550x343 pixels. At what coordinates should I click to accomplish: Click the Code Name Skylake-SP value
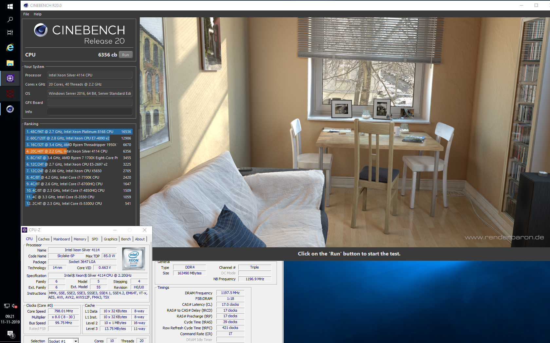(x=66, y=256)
